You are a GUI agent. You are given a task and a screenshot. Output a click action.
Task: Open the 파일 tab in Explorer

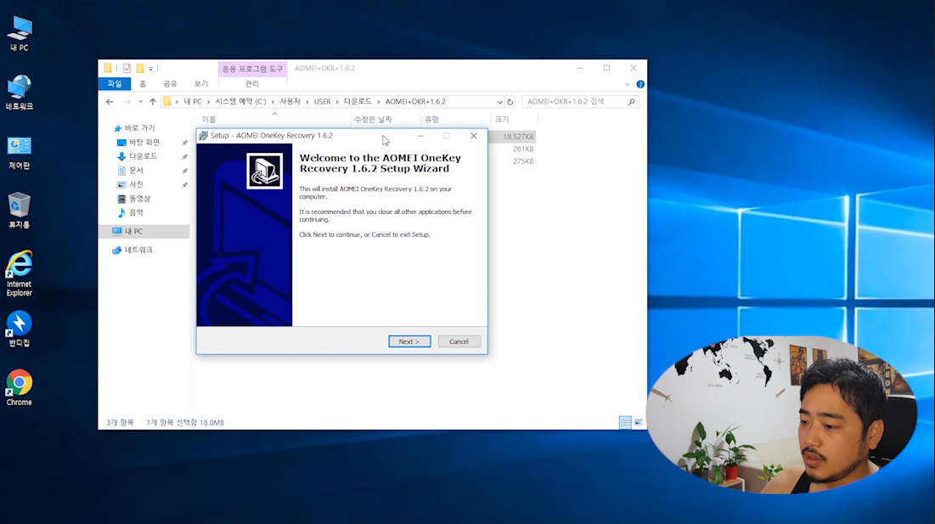click(x=115, y=84)
